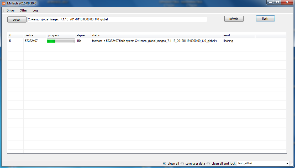Close the MiFlash window
This screenshot has width=295, height=168.
287,2
